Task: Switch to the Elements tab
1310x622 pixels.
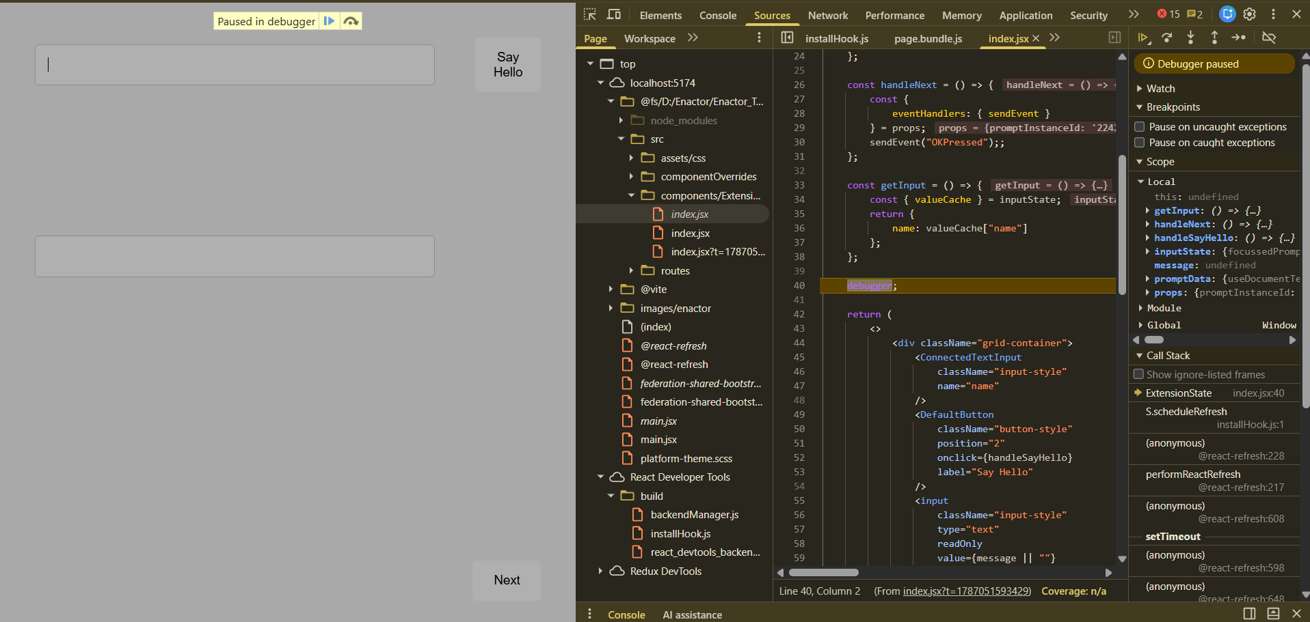Action: click(x=660, y=15)
